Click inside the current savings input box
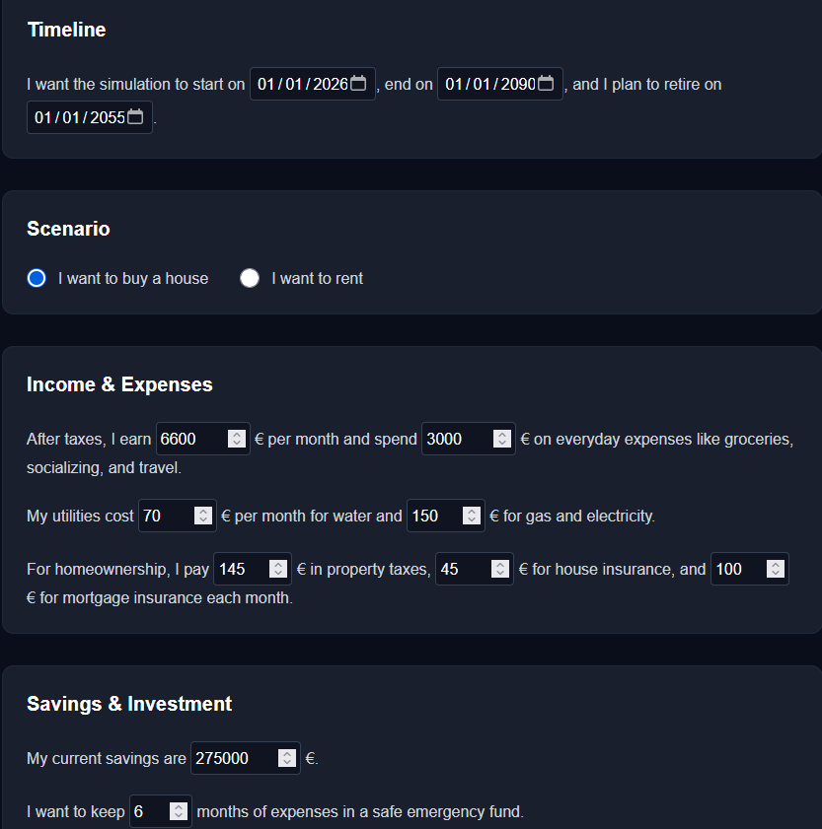 pos(227,758)
